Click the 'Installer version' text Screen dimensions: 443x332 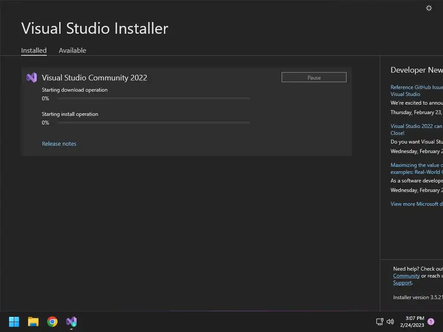[418, 297]
